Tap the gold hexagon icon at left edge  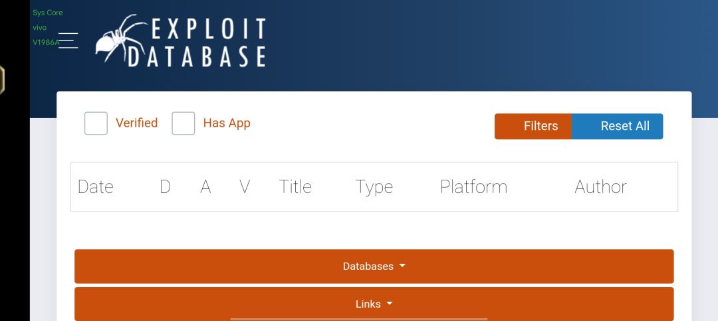coord(2,80)
